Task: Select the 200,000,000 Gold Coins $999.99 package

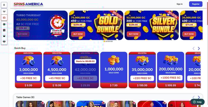Action: (x=171, y=70)
